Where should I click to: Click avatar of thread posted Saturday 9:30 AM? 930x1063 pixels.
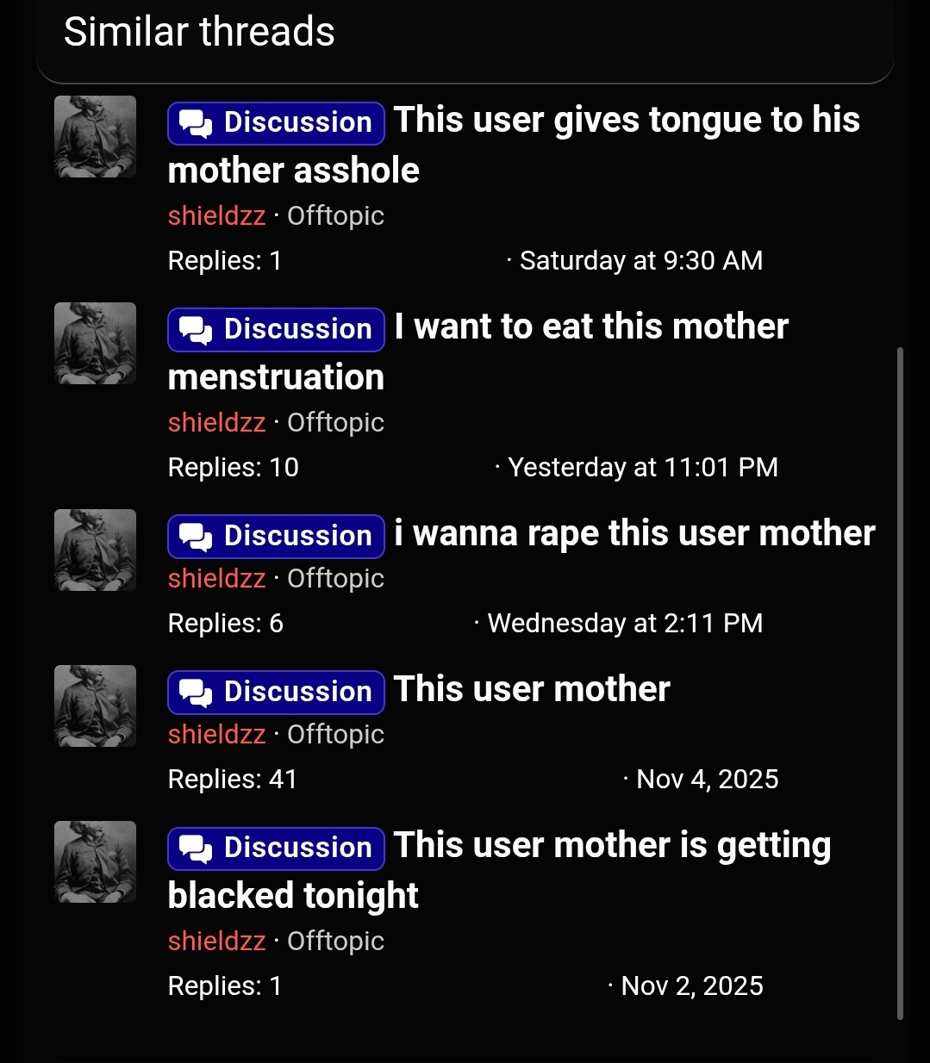coord(95,136)
